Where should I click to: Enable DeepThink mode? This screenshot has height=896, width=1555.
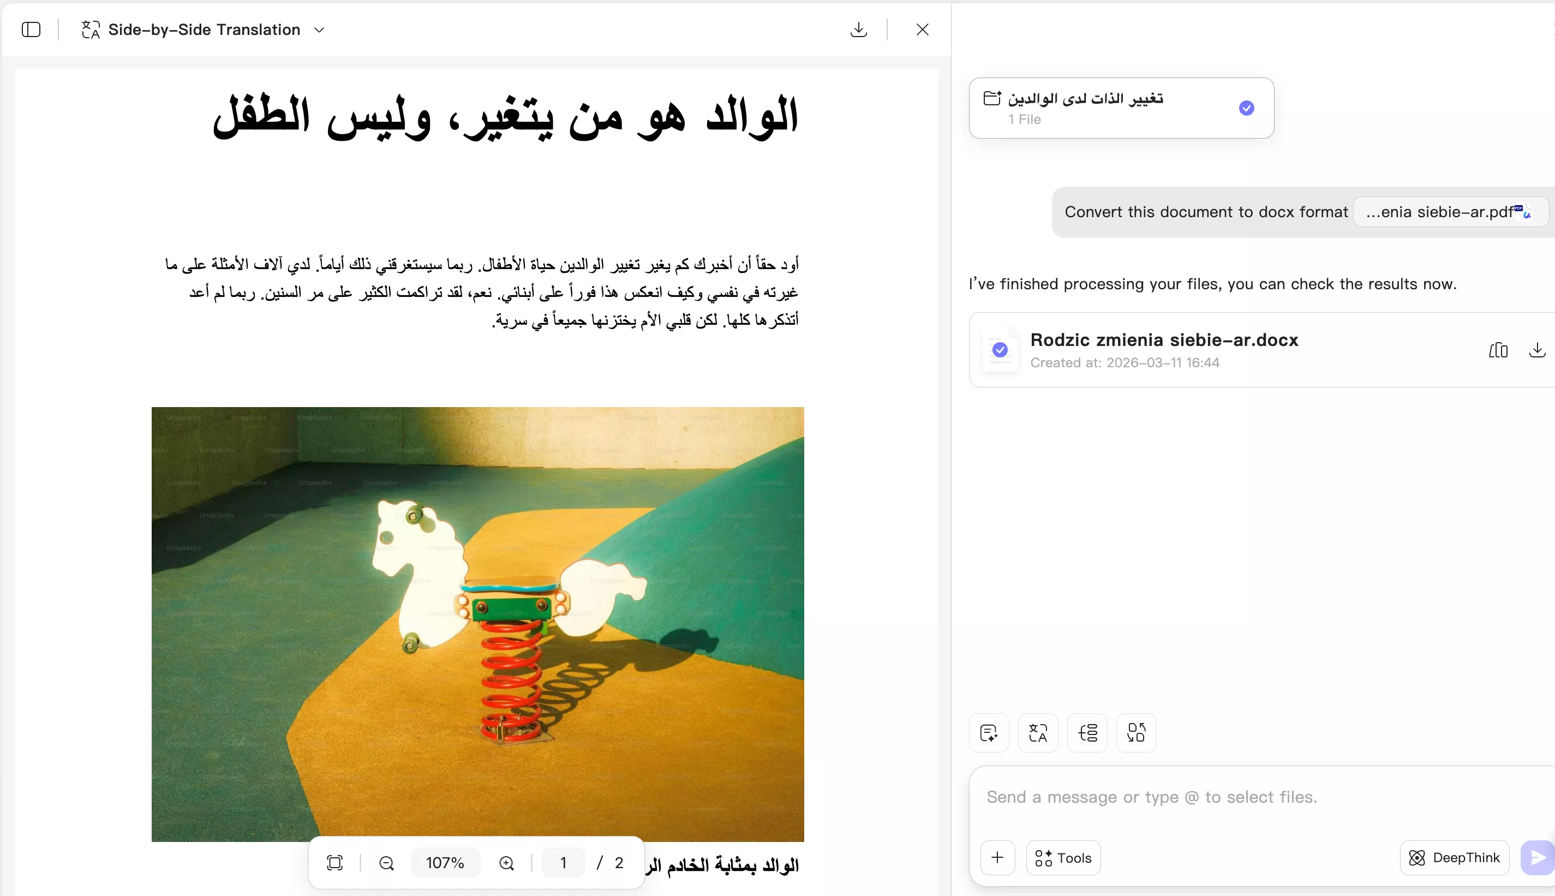coord(1455,857)
